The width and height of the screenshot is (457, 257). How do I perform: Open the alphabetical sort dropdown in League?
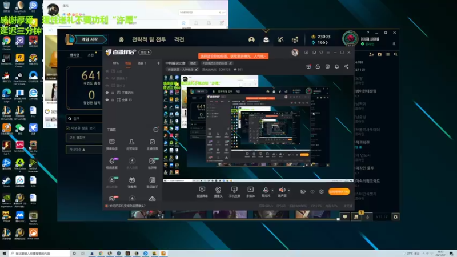84,150
